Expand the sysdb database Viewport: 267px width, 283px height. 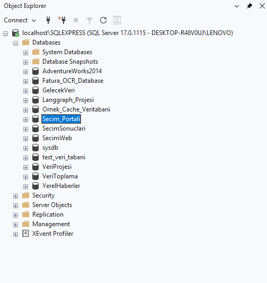pyautogui.click(x=25, y=148)
